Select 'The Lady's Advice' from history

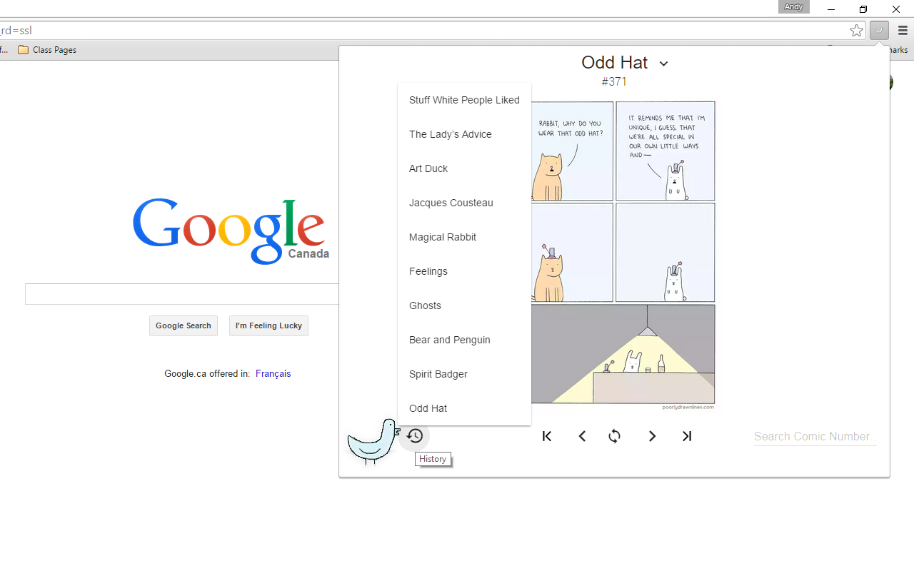tap(464, 134)
